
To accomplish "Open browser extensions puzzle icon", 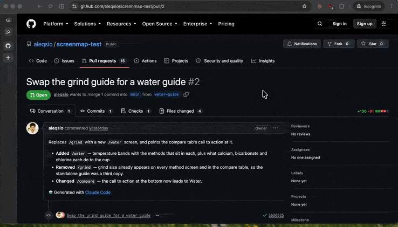I will [342, 6].
